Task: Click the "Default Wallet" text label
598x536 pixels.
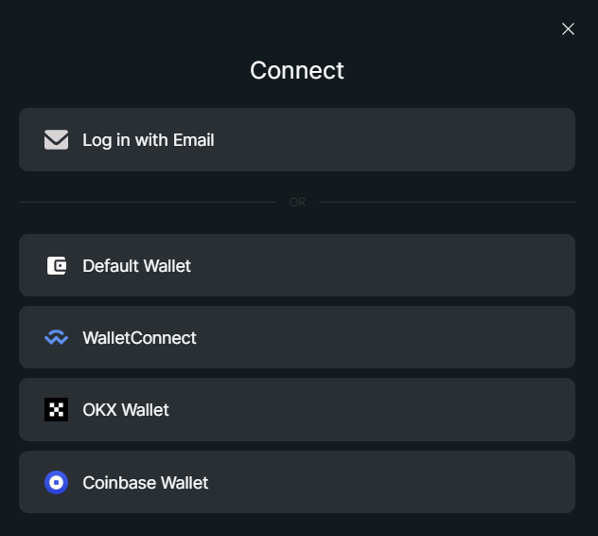Action: 137,266
